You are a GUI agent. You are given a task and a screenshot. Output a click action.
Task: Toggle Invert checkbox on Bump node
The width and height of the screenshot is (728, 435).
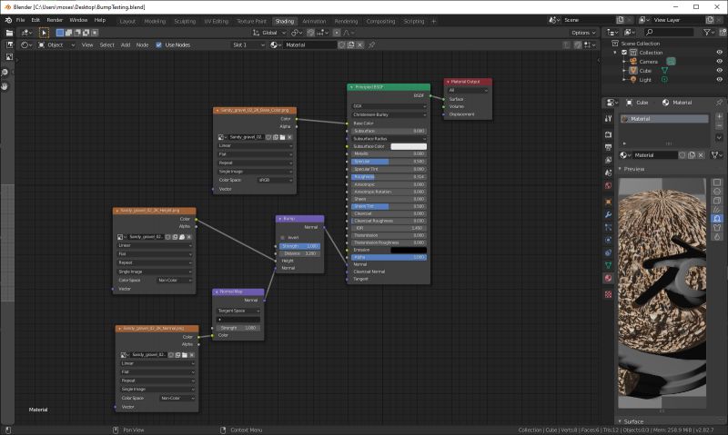coord(282,238)
